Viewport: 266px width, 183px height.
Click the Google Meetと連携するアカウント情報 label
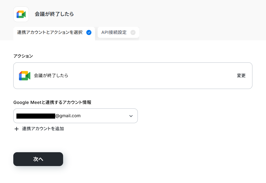[x=52, y=103]
